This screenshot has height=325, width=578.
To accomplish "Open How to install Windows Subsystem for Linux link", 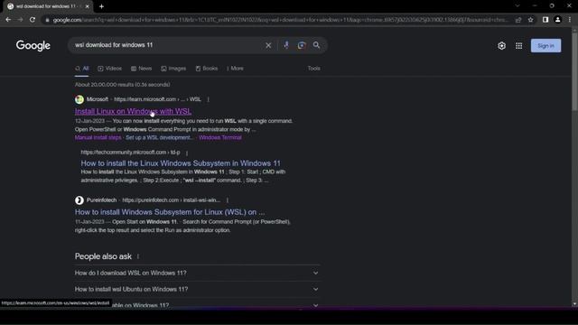I will (x=170, y=212).
